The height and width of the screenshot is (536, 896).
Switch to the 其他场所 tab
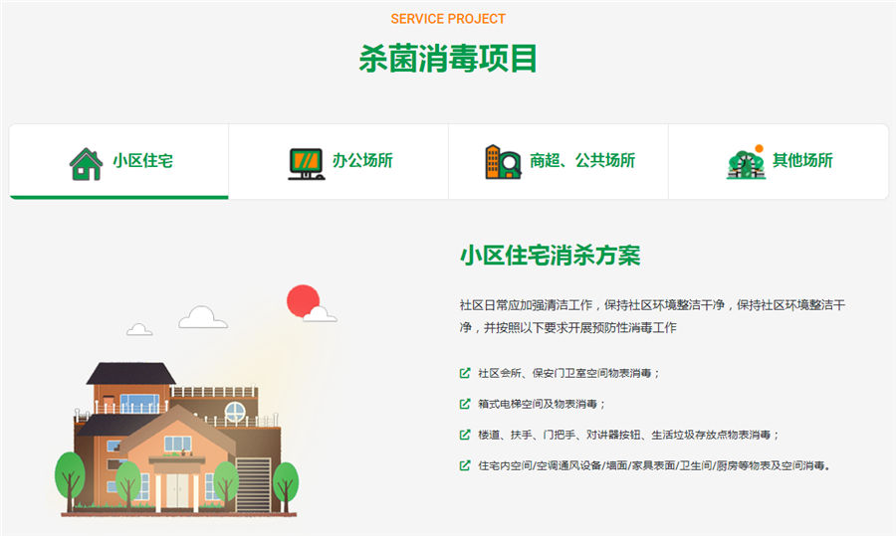[802, 161]
